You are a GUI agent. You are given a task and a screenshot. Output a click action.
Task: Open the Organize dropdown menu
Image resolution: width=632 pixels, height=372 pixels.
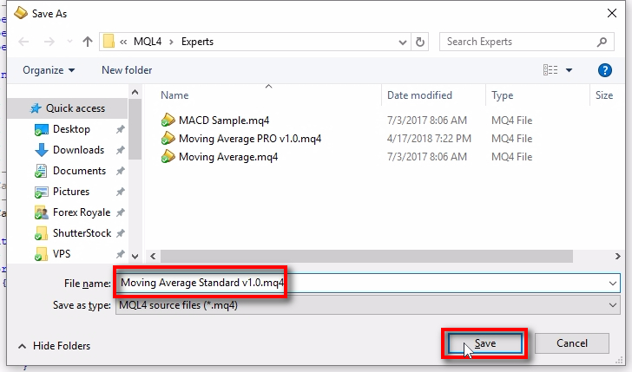coord(49,70)
